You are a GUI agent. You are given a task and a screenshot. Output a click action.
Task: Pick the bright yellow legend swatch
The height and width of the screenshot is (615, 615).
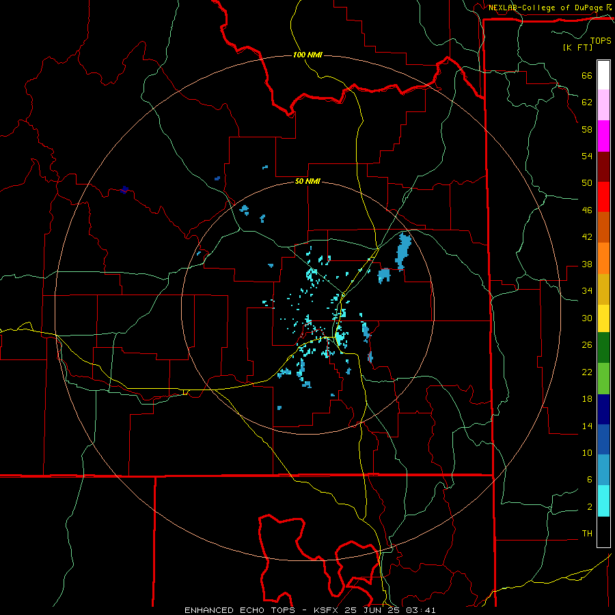603,318
